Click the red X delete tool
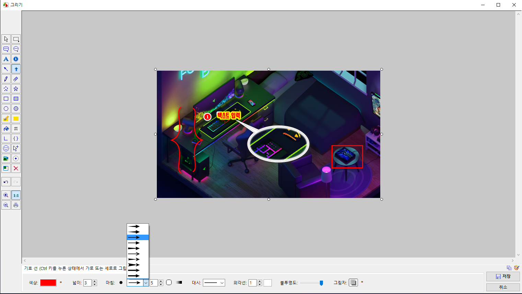 (16, 168)
